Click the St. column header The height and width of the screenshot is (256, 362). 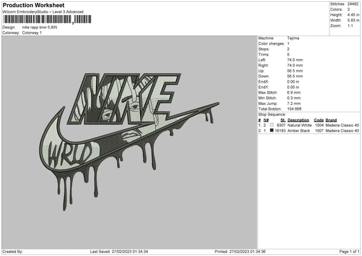pos(283,120)
